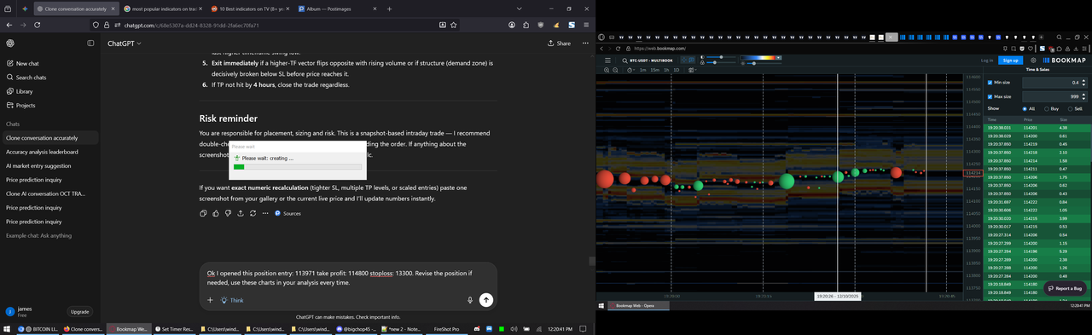Expand Bookmap calendar dropdown
Image resolution: width=1092 pixels, height=335 pixels.
click(x=692, y=70)
